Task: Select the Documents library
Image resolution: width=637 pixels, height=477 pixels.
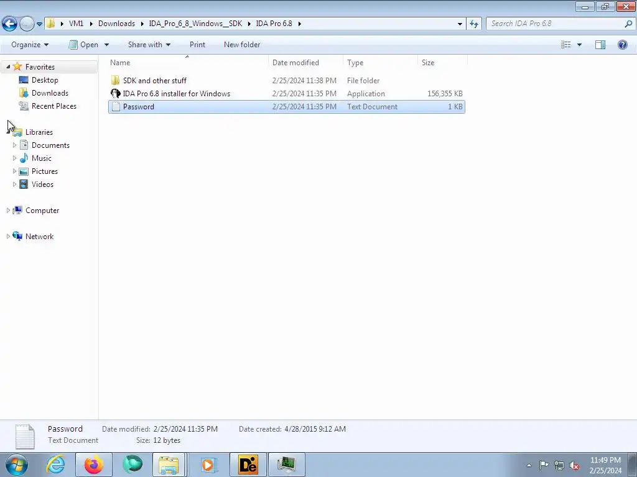Action: [50, 145]
